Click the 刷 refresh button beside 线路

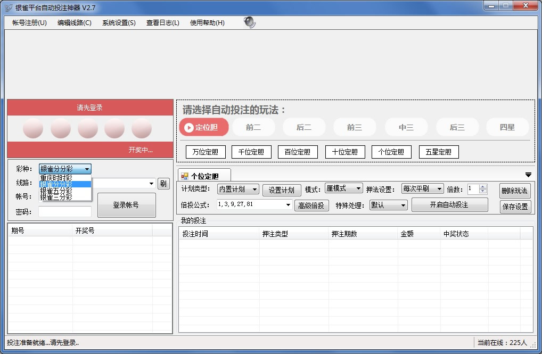click(163, 184)
